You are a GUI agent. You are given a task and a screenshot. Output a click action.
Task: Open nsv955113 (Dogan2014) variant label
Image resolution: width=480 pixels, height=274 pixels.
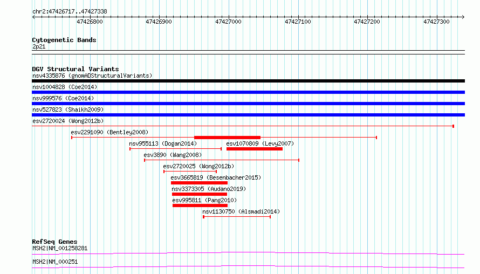pyautogui.click(x=163, y=143)
